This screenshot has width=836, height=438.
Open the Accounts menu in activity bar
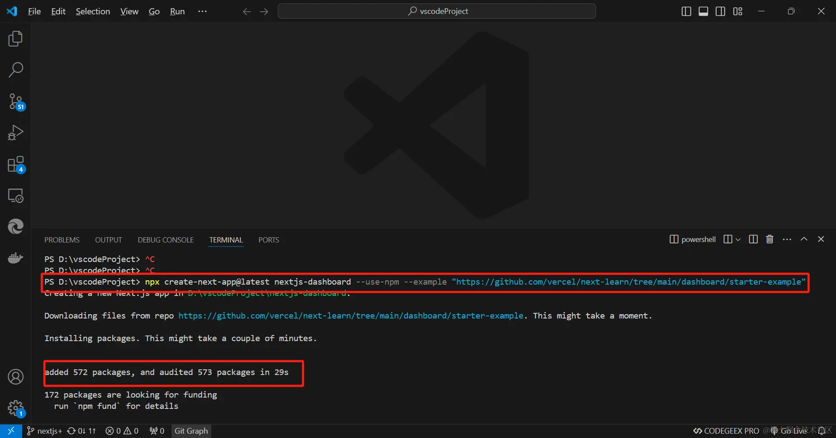16,377
